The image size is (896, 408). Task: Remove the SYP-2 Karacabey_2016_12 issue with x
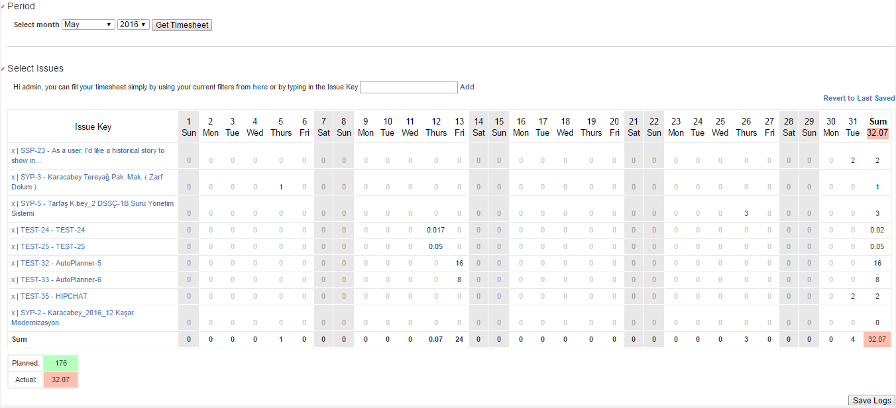(x=13, y=313)
